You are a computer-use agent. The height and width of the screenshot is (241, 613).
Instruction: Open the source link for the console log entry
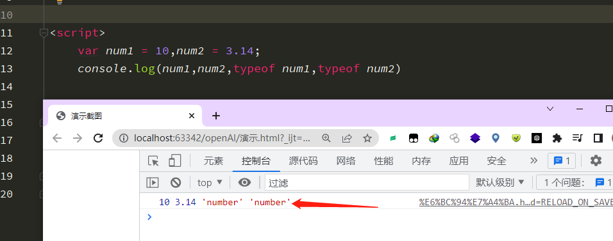point(516,202)
